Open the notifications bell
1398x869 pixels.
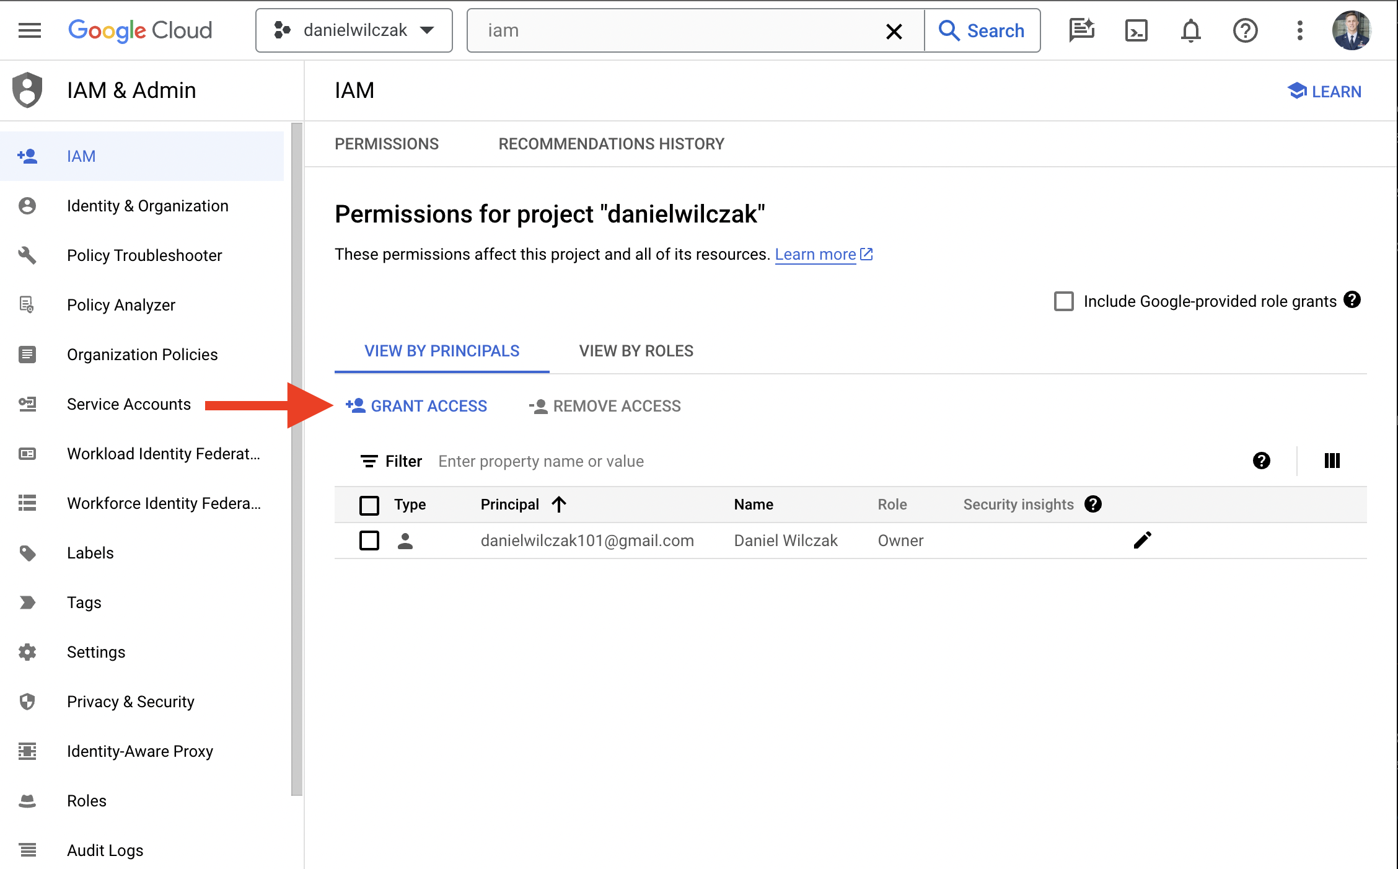1190,30
